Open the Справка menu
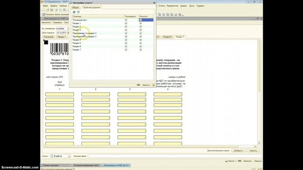 pos(200,6)
